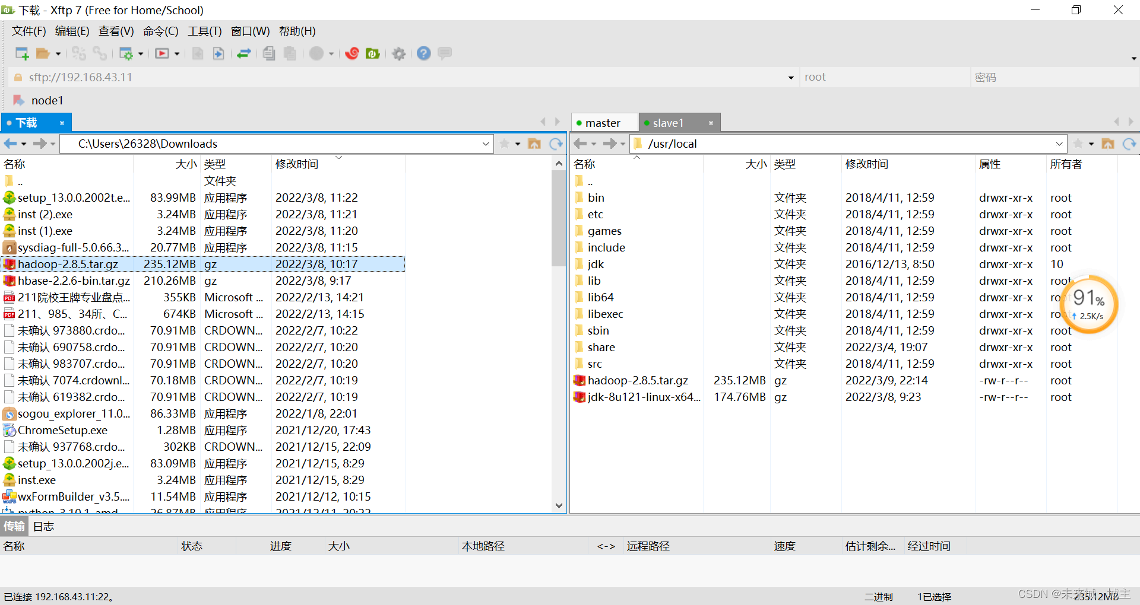This screenshot has height=605, width=1140.
Task: Sort local files by 修改时间 column
Action: [x=338, y=164]
